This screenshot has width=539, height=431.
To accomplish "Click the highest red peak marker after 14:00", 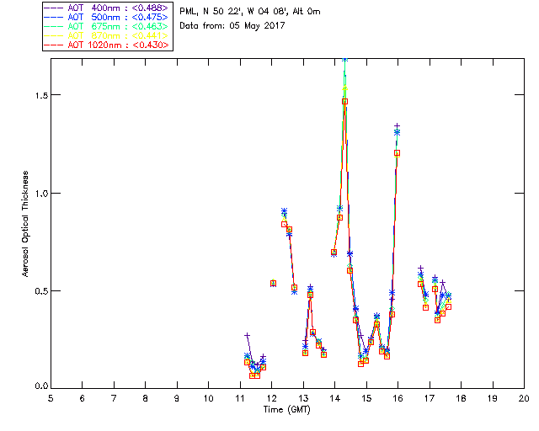I will coord(344,101).
